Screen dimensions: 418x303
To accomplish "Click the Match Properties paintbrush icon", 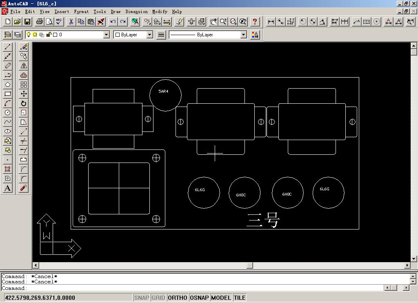I will point(101,22).
